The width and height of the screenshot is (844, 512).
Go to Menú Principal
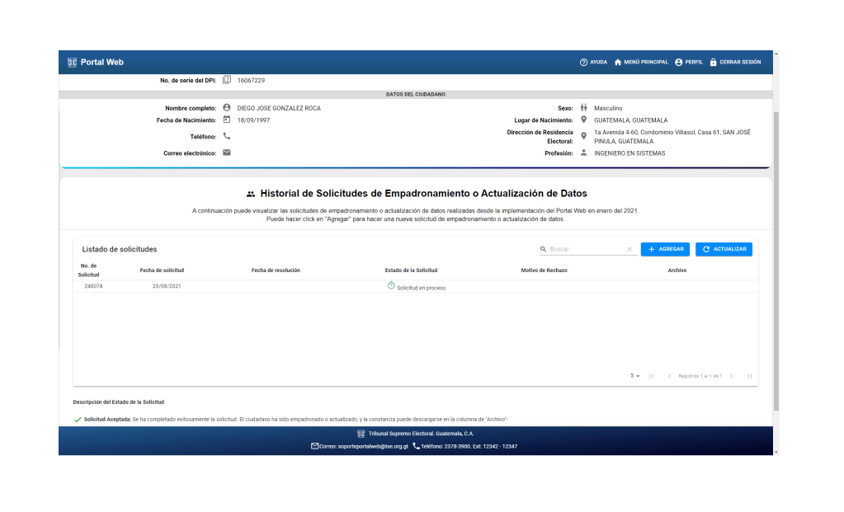tap(641, 62)
